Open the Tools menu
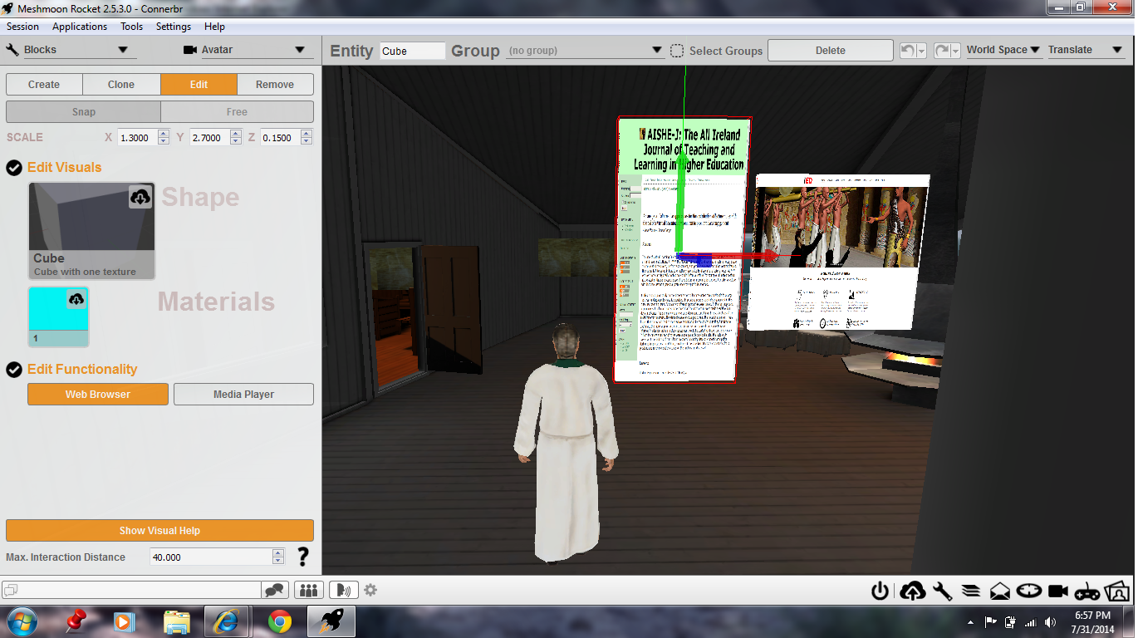The height and width of the screenshot is (638, 1138). (131, 27)
